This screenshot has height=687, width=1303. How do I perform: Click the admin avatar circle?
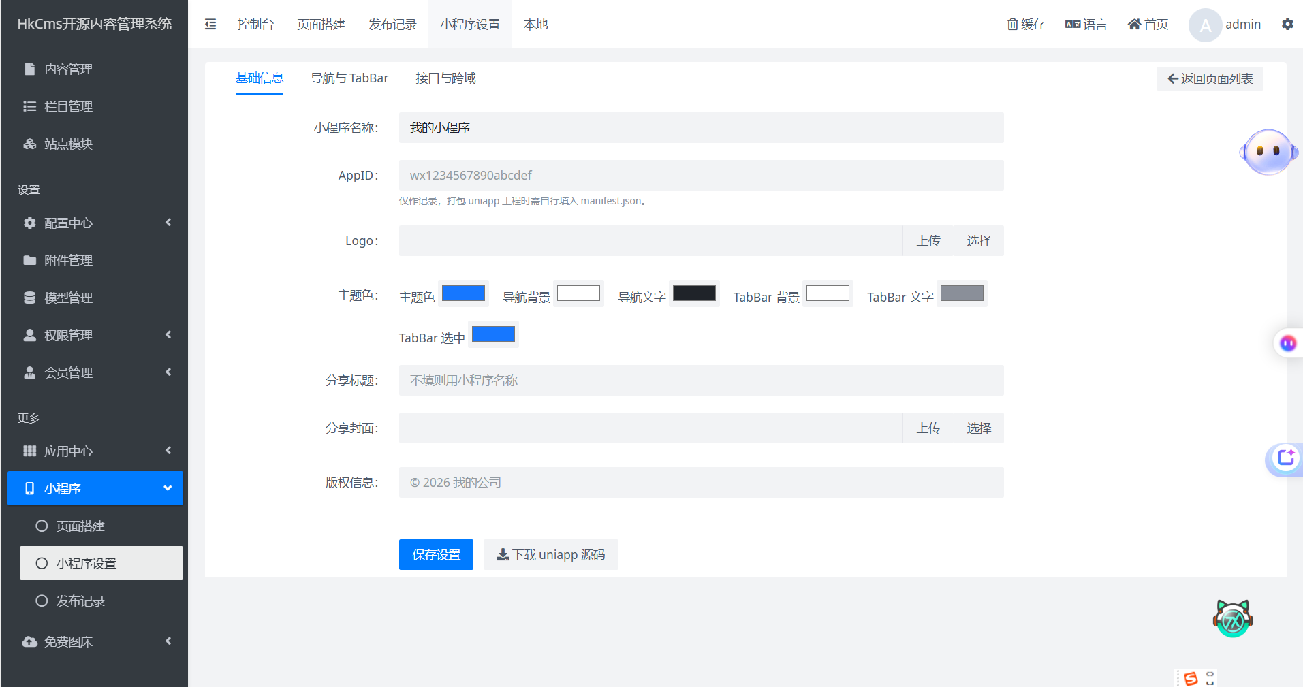point(1205,25)
